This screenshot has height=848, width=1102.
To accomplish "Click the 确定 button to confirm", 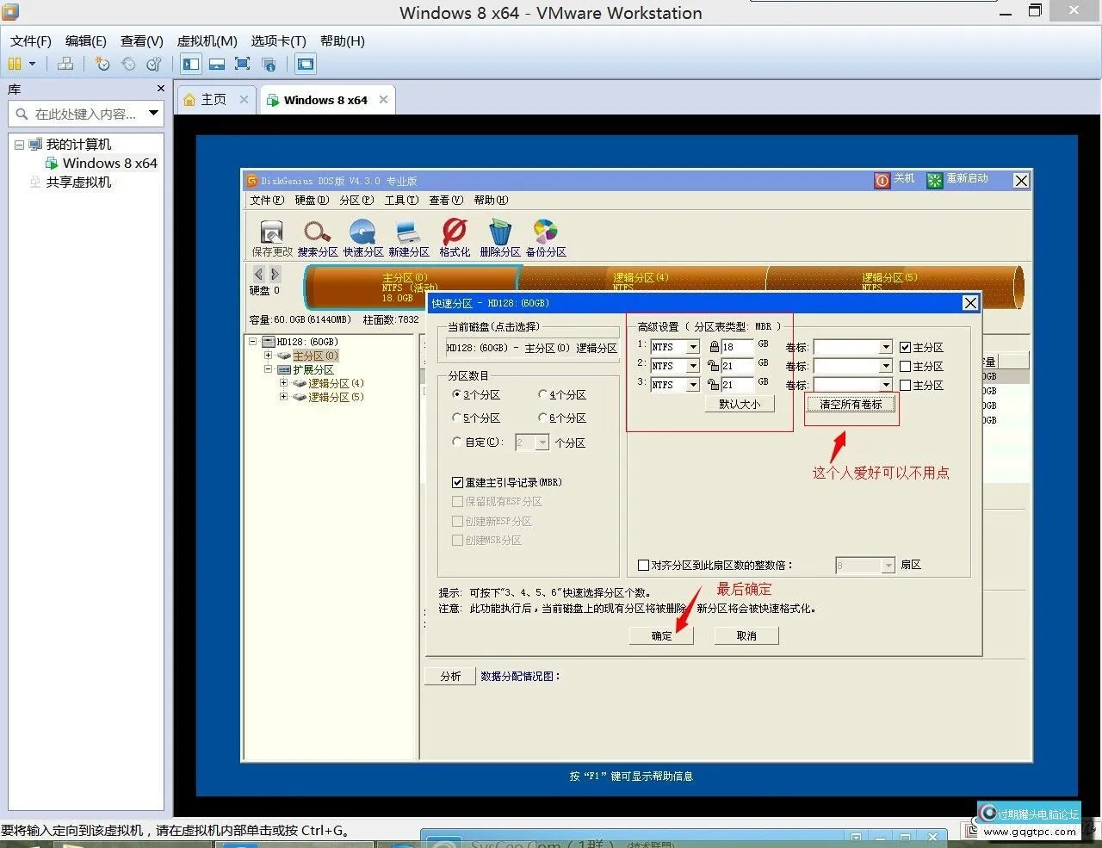I will coord(661,636).
